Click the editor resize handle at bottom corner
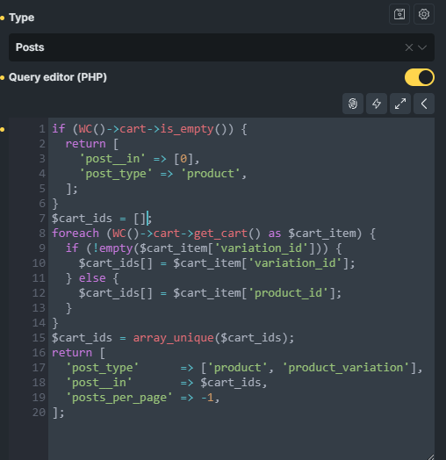This screenshot has width=446, height=460. coord(431,457)
